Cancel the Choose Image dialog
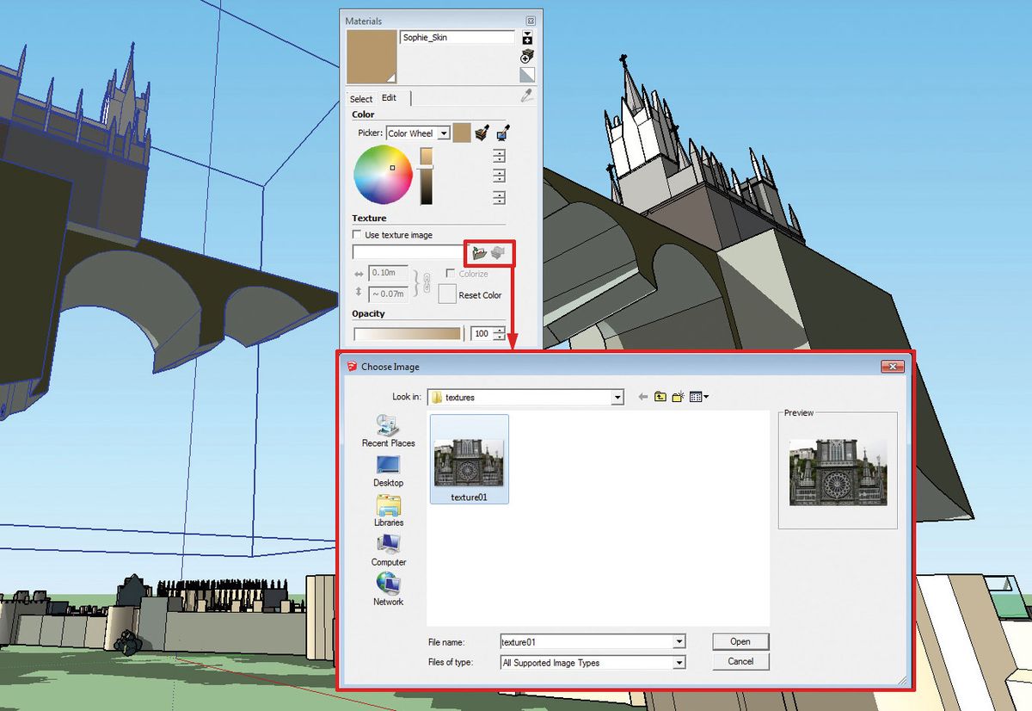The width and height of the screenshot is (1032, 711). 740,662
